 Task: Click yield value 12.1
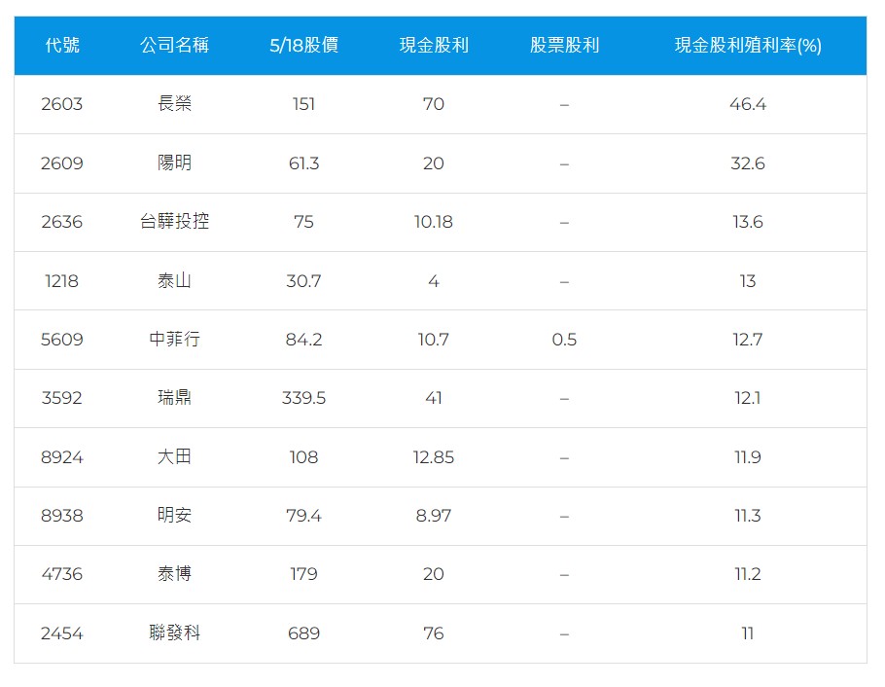tap(748, 398)
